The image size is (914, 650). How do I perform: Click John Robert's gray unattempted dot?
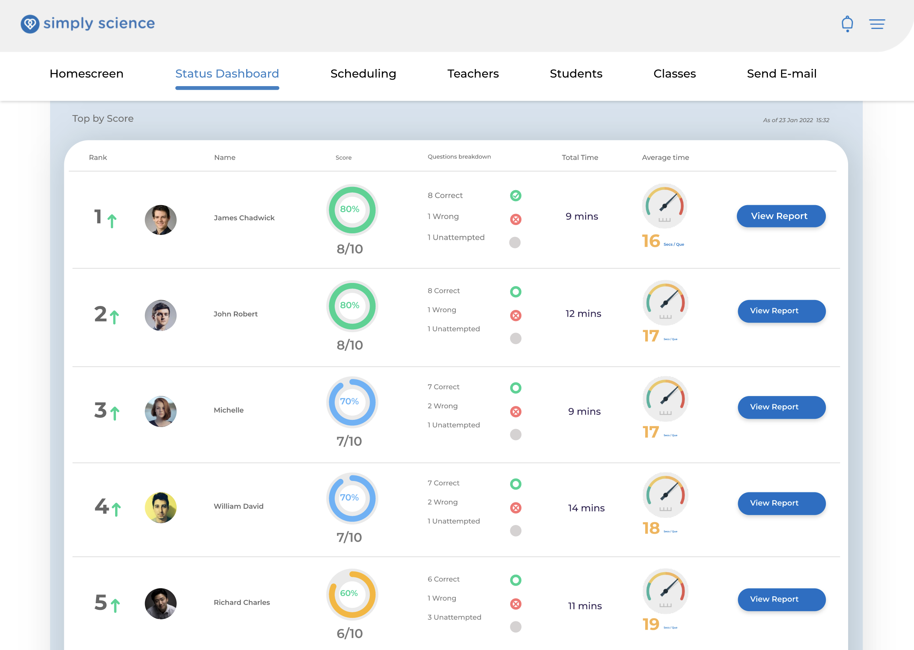point(516,338)
